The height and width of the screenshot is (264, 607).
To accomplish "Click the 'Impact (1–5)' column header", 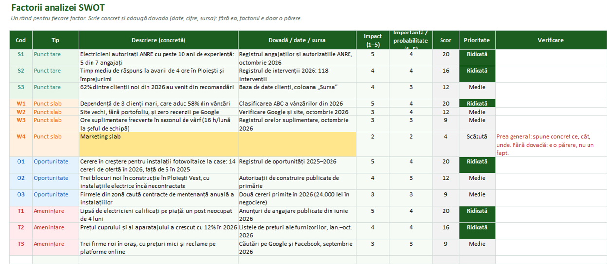I will pos(373,40).
